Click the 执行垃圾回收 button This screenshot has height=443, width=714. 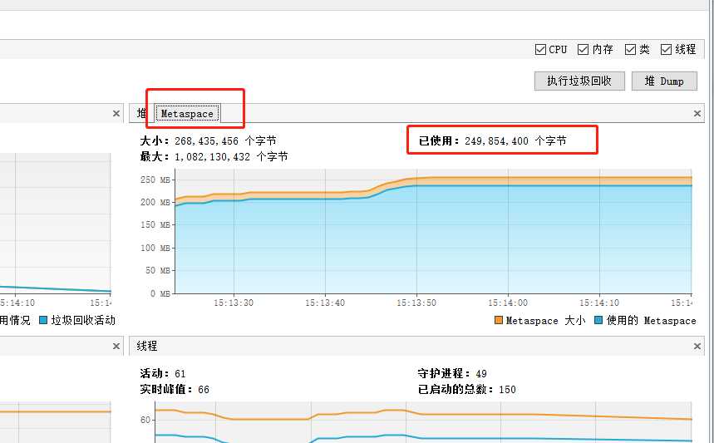(x=579, y=81)
